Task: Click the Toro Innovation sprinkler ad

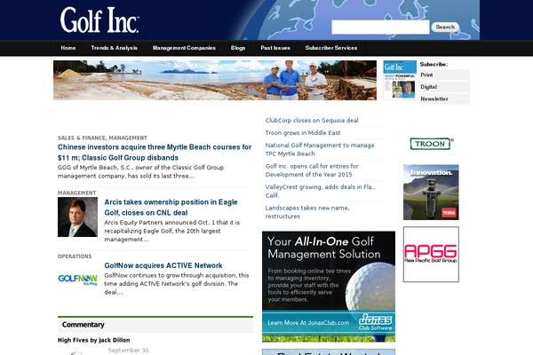Action: click(431, 193)
